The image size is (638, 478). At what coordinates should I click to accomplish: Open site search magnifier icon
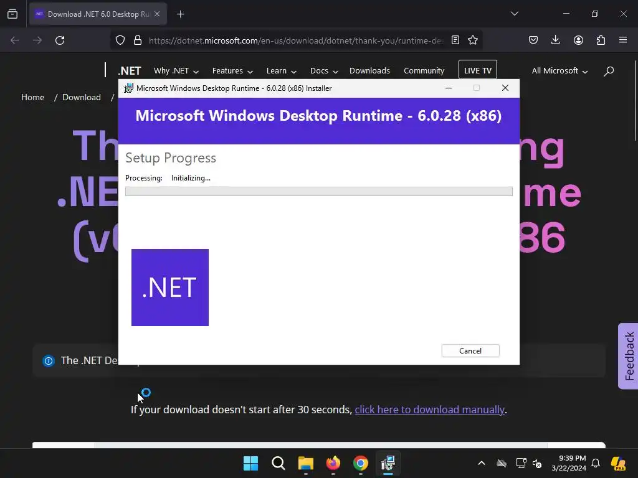[609, 71]
